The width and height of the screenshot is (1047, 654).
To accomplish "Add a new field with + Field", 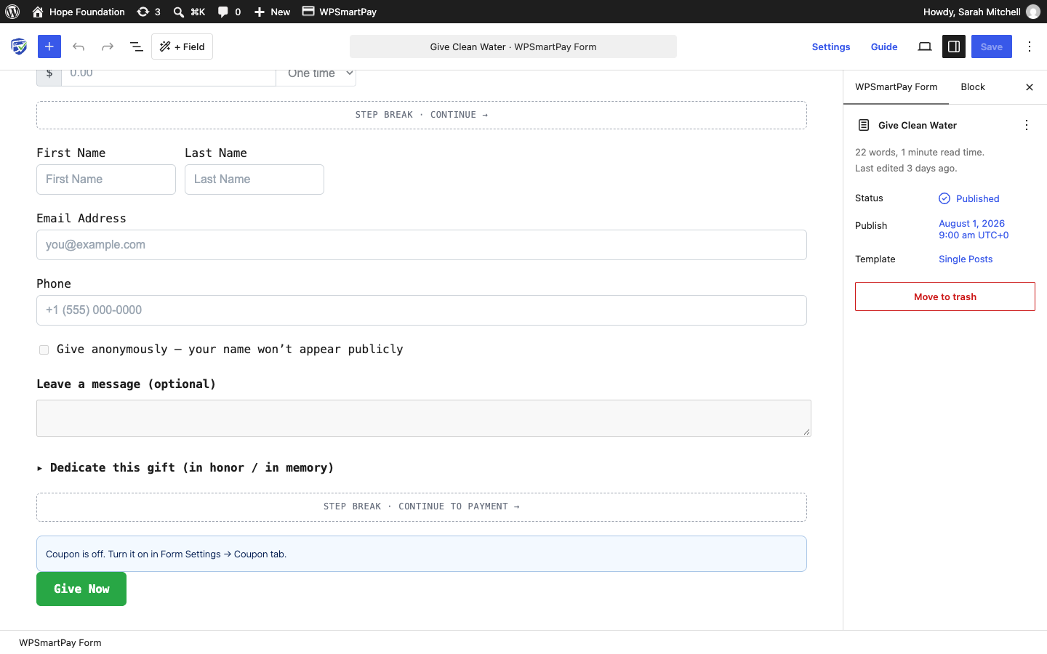I will [x=182, y=47].
